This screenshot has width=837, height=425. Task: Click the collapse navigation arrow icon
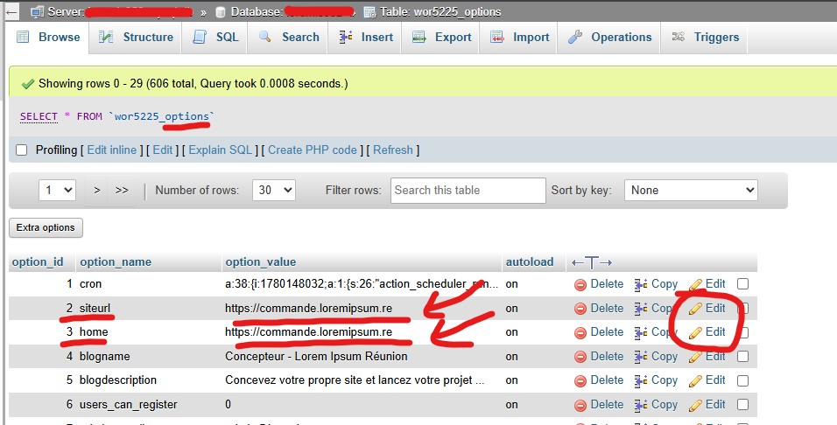point(11,11)
